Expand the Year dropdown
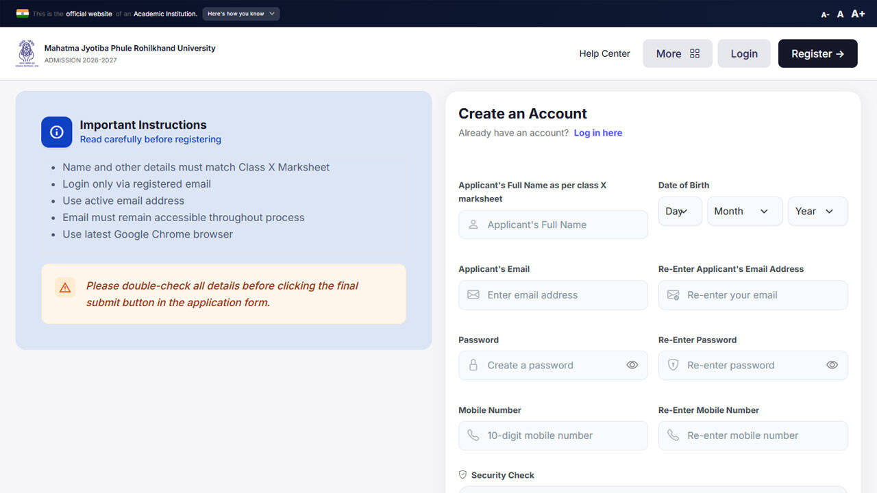 [x=818, y=212]
